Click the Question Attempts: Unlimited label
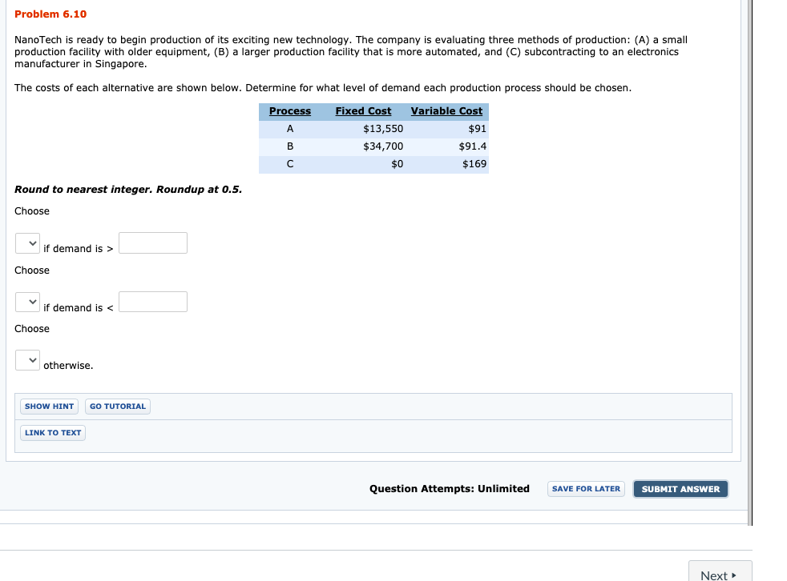 [x=449, y=488]
